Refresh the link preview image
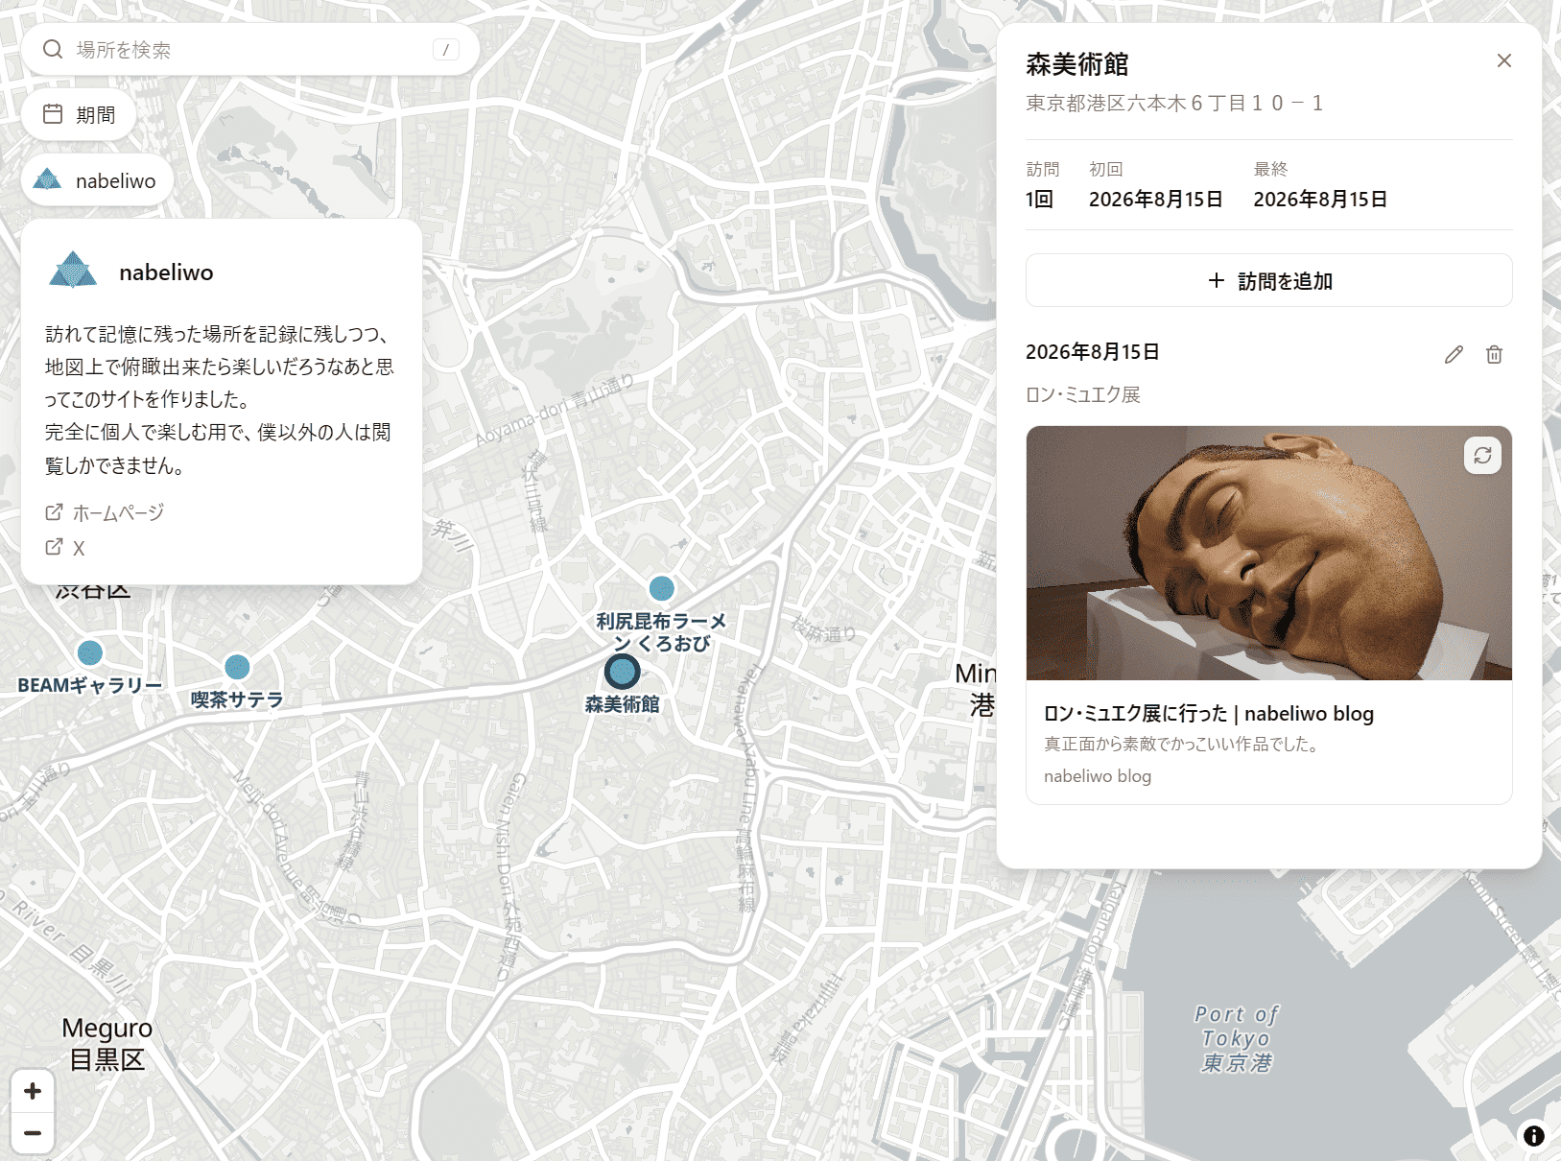 [x=1482, y=455]
